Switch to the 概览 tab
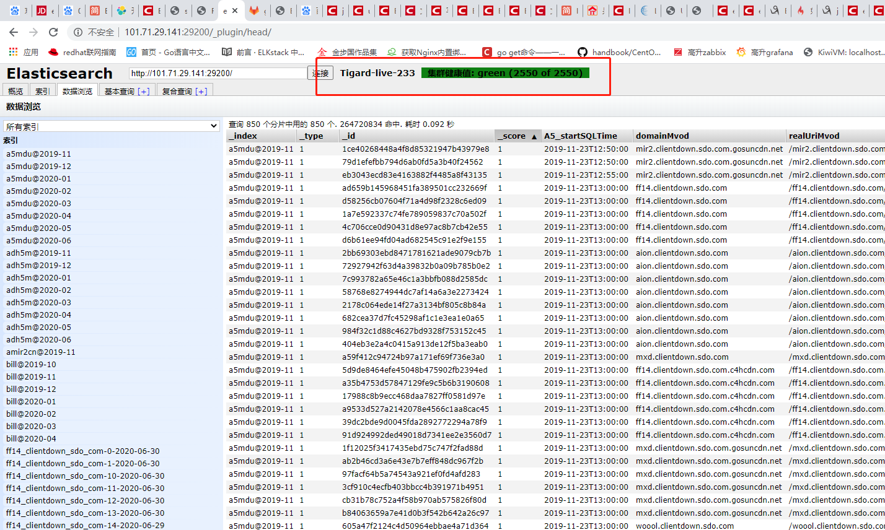Image resolution: width=885 pixels, height=530 pixels. point(15,89)
